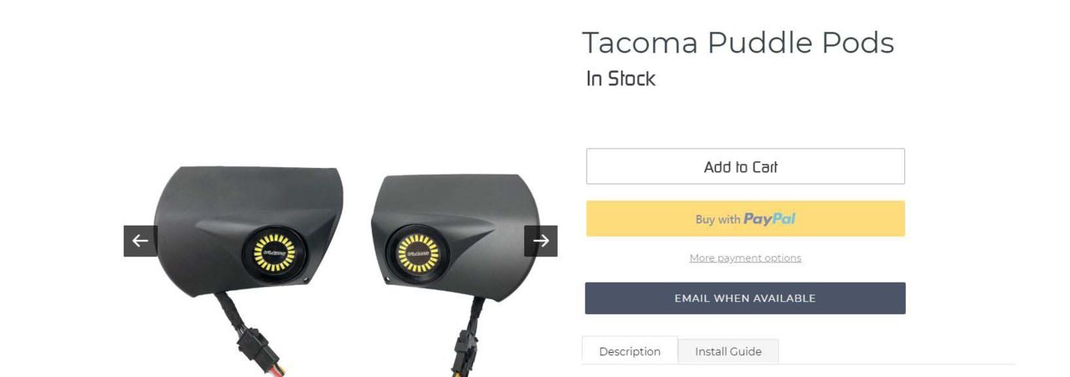Click the LED ring on left puddle pod
Viewport: 1070px width, 377px height.
tap(275, 252)
